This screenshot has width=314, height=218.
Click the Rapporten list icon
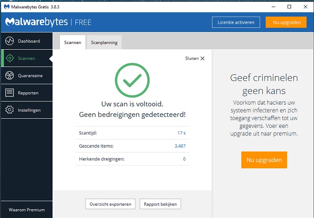pyautogui.click(x=9, y=93)
